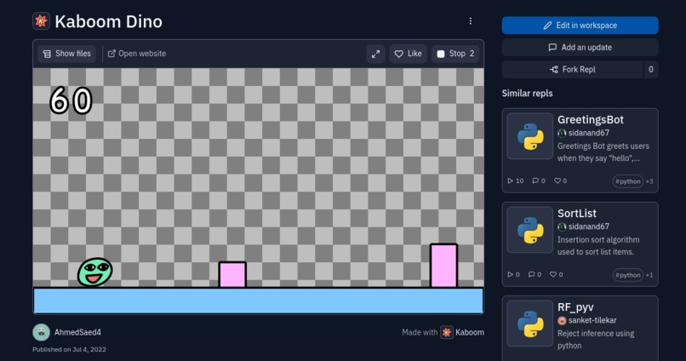The height and width of the screenshot is (361, 686).
Task: Expand +1 more tags on SortList
Action: coord(649,275)
